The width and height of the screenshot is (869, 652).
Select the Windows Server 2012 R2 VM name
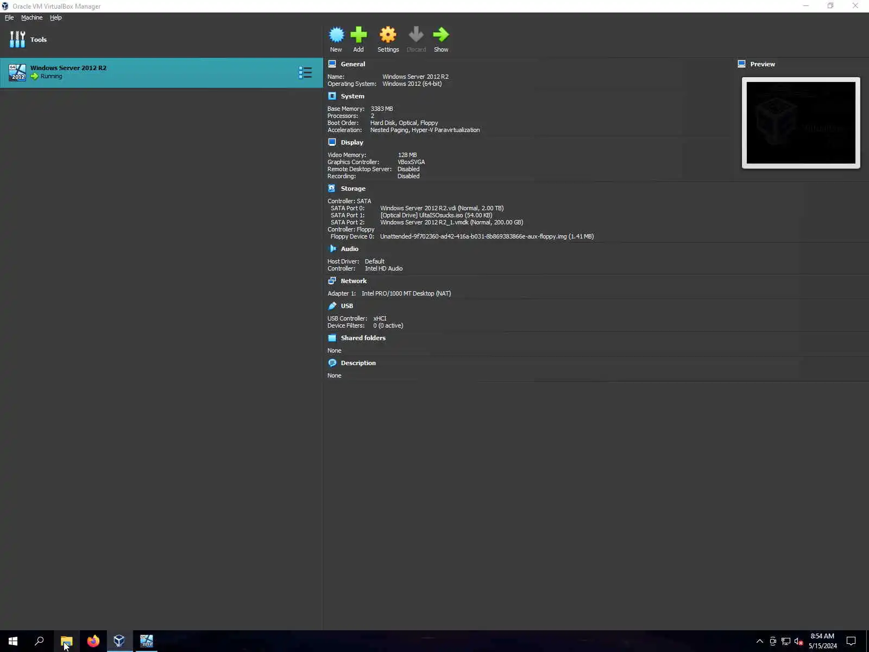click(x=68, y=68)
